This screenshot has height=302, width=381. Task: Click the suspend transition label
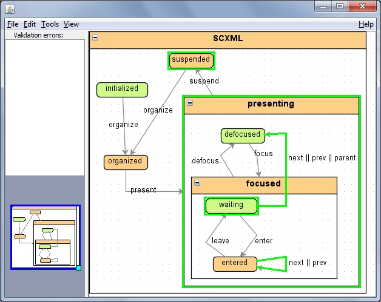tap(204, 80)
